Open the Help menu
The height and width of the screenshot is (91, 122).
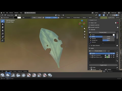[21, 13]
